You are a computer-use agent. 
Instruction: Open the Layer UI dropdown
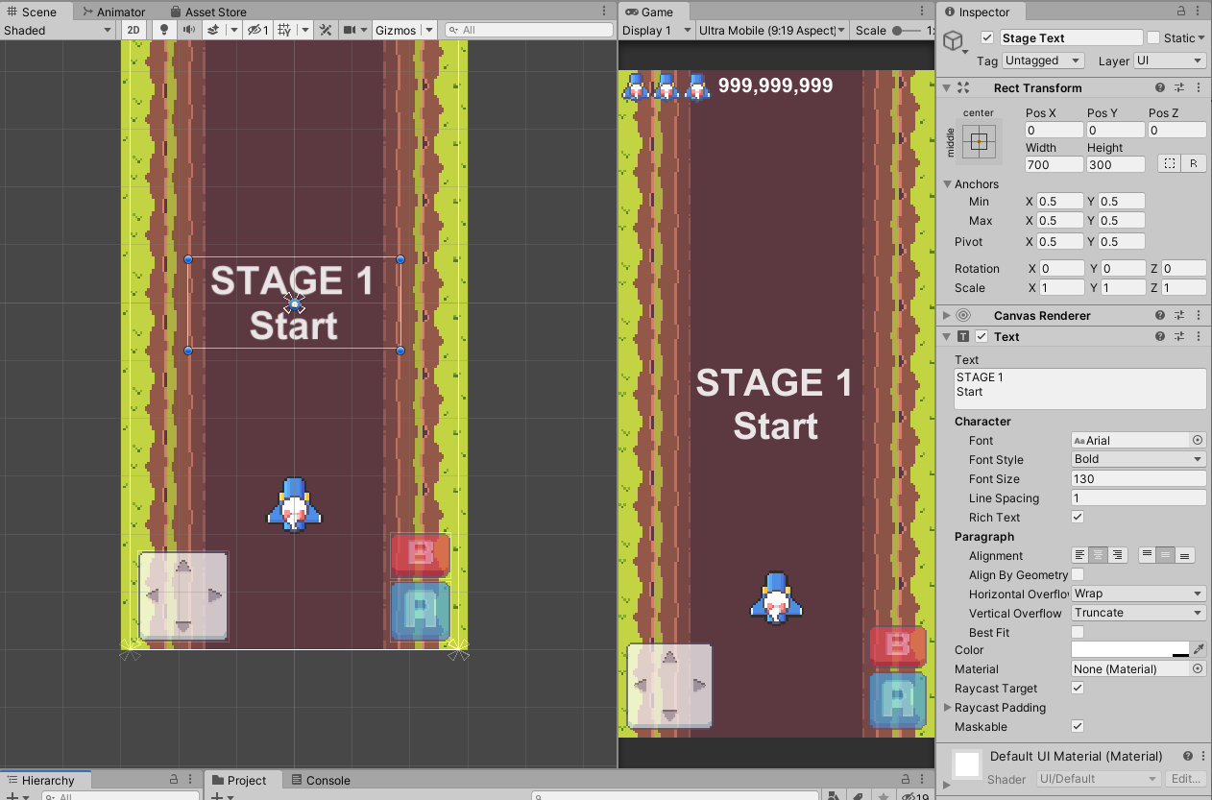coord(1170,61)
